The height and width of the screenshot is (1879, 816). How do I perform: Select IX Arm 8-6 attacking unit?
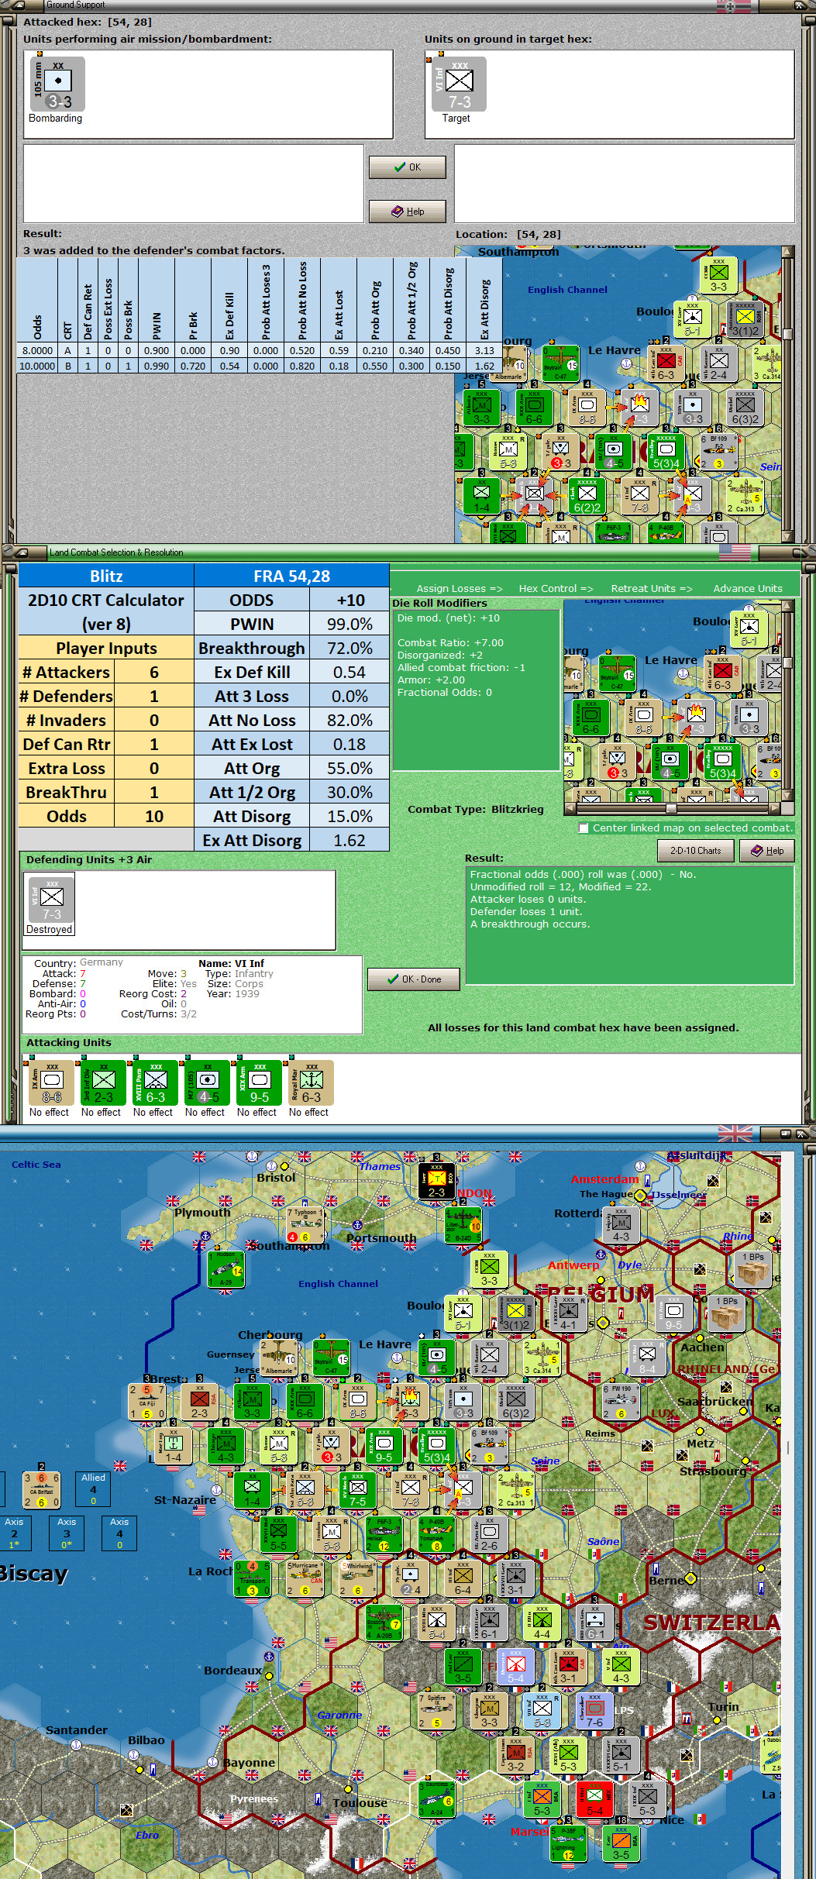click(52, 1082)
